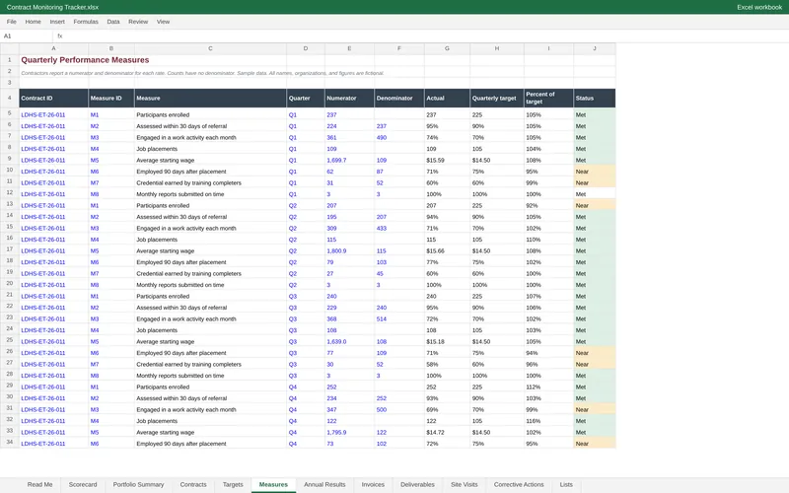Select the quarterly target '225' in row 21
This screenshot has width=789, height=493.
(x=497, y=297)
